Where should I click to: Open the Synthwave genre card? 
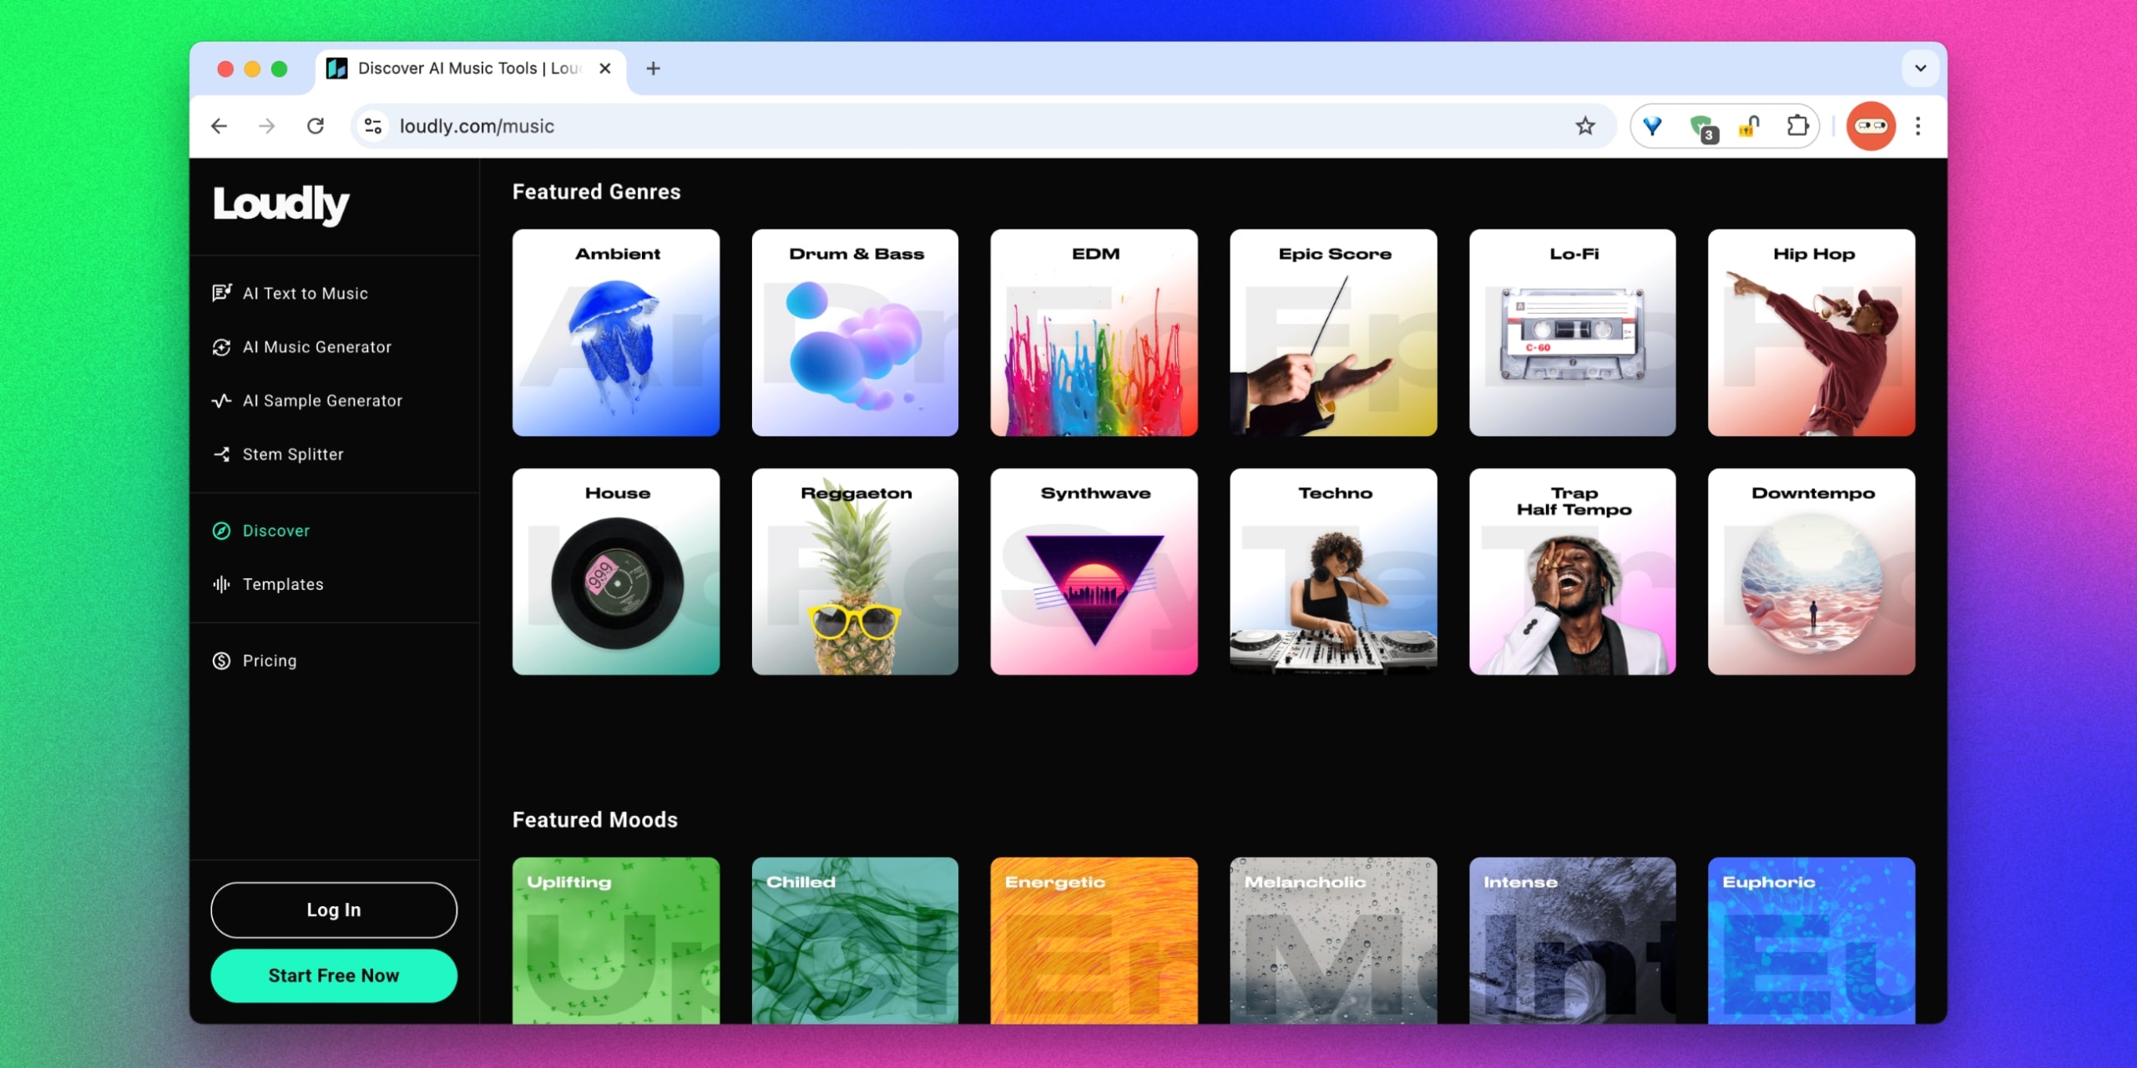point(1094,572)
